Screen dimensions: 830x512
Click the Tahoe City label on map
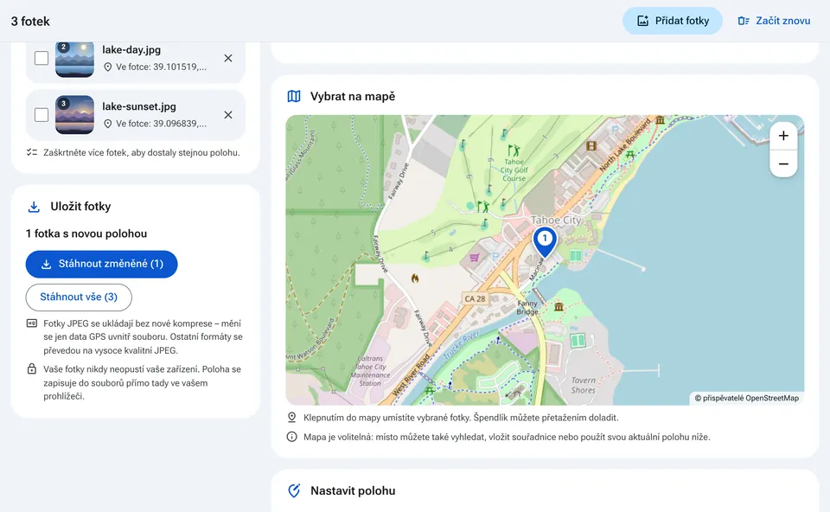(556, 220)
